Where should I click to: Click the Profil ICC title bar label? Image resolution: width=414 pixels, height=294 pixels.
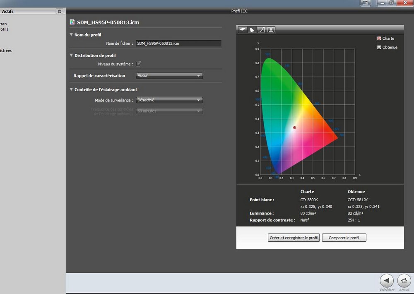coord(239,11)
